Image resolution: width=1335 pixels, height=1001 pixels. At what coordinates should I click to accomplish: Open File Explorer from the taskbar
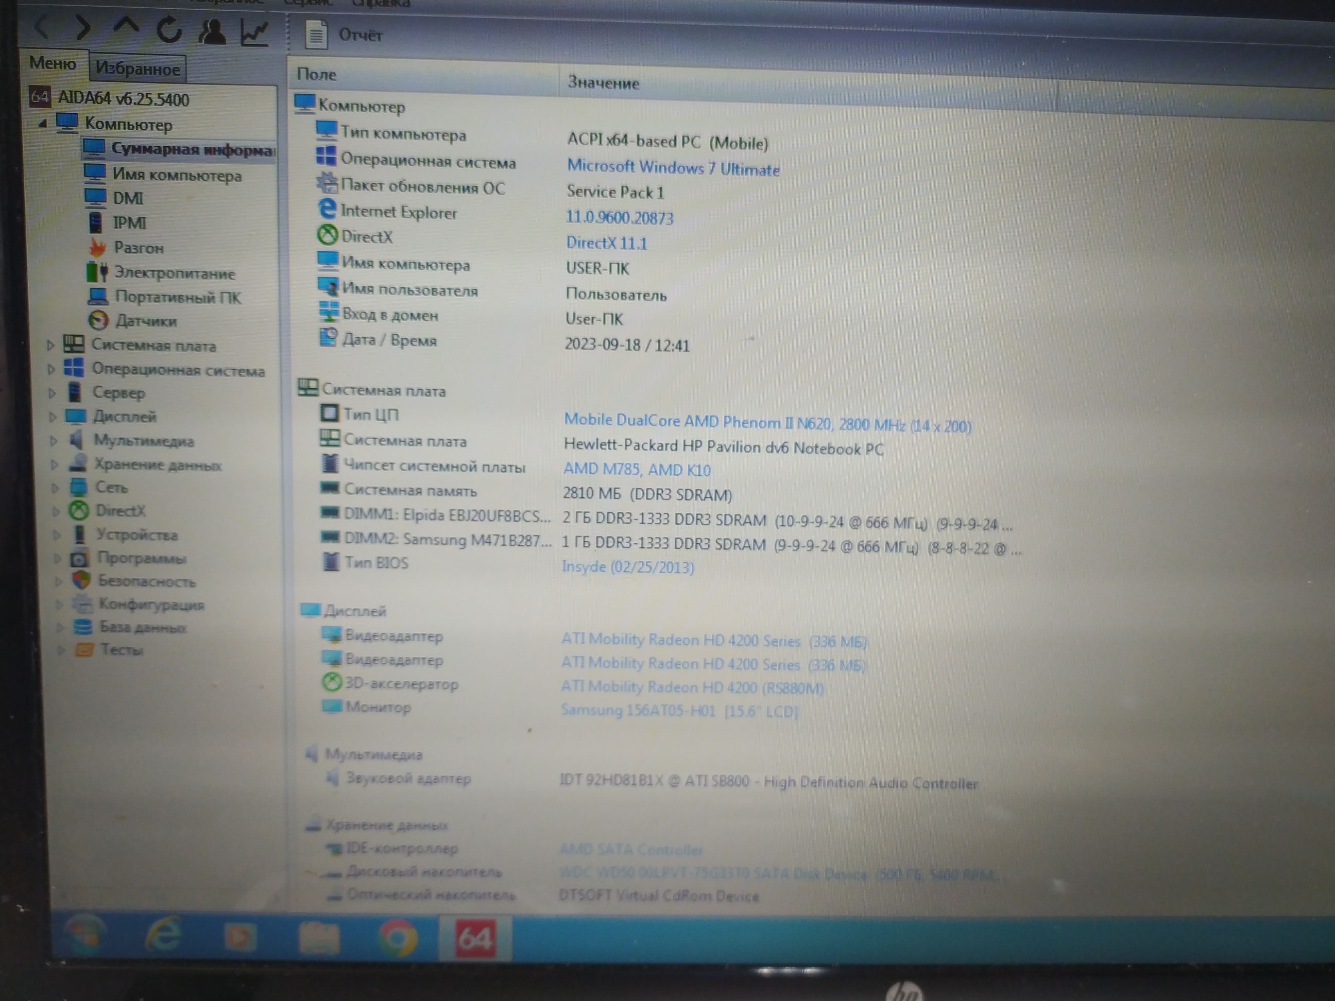pyautogui.click(x=319, y=939)
